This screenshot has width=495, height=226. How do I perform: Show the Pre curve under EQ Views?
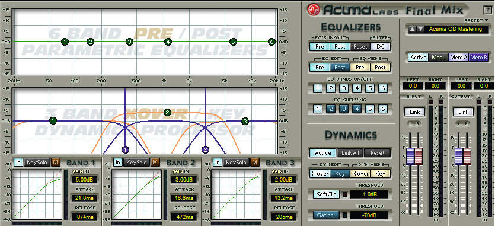pos(360,68)
